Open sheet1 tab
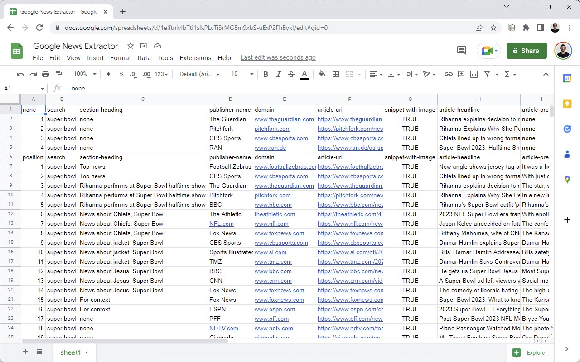This screenshot has width=580, height=362. 74,352
